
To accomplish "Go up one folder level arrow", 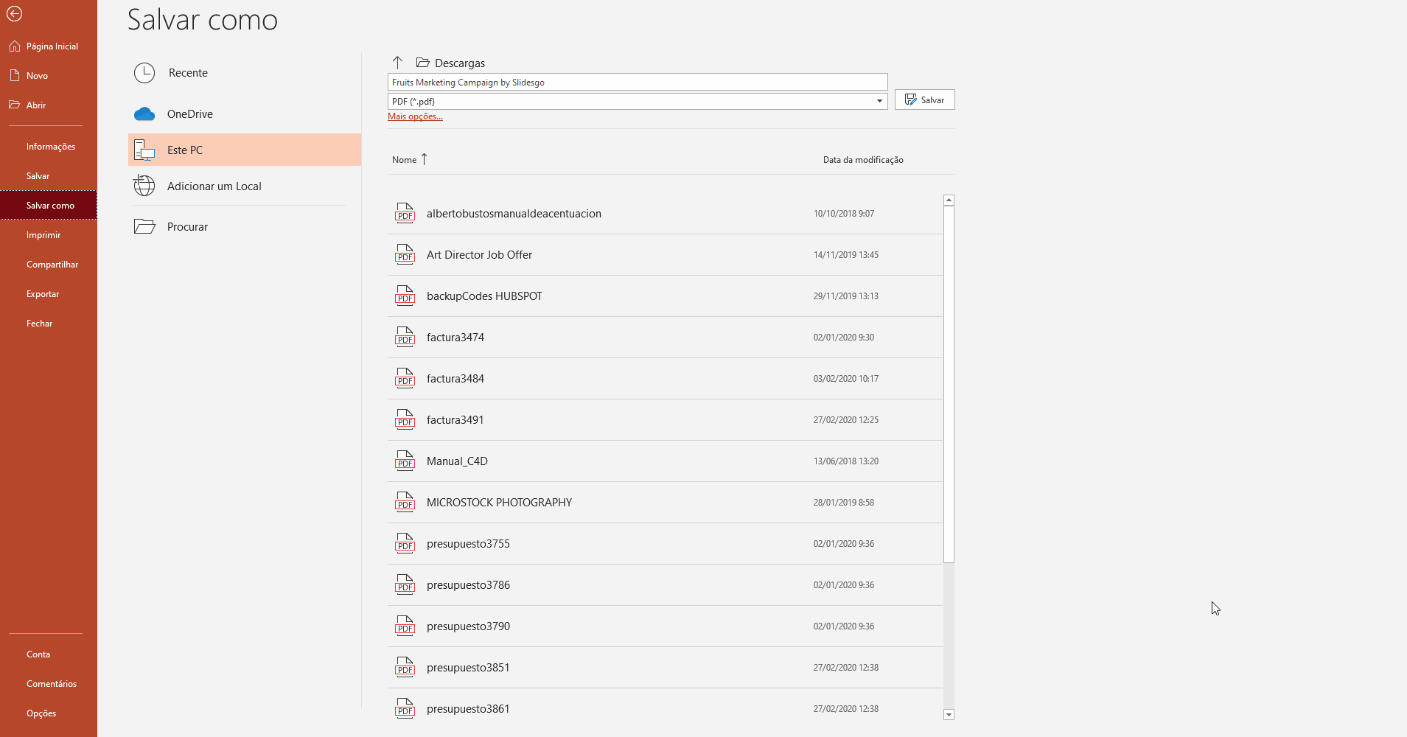I will click(398, 63).
